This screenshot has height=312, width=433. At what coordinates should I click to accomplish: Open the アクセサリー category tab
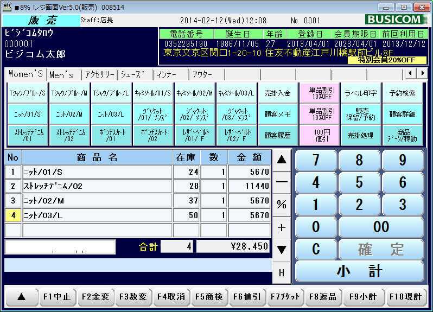point(100,74)
